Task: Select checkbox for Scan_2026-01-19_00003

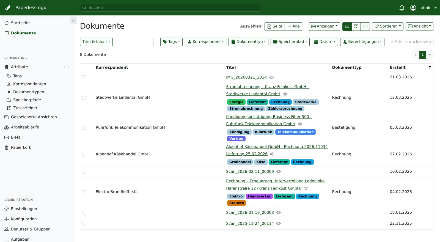Action: [84, 213]
